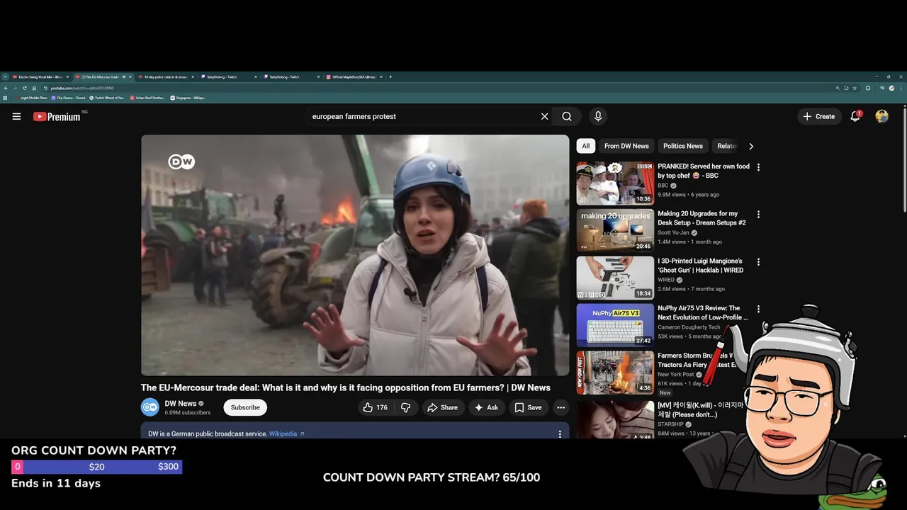This screenshot has height=510, width=907.
Task: Open Twitch Wheel of Na... bookmark
Action: 106,98
